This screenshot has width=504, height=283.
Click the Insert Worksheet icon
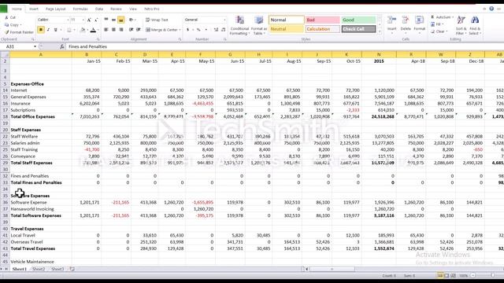coord(72,269)
